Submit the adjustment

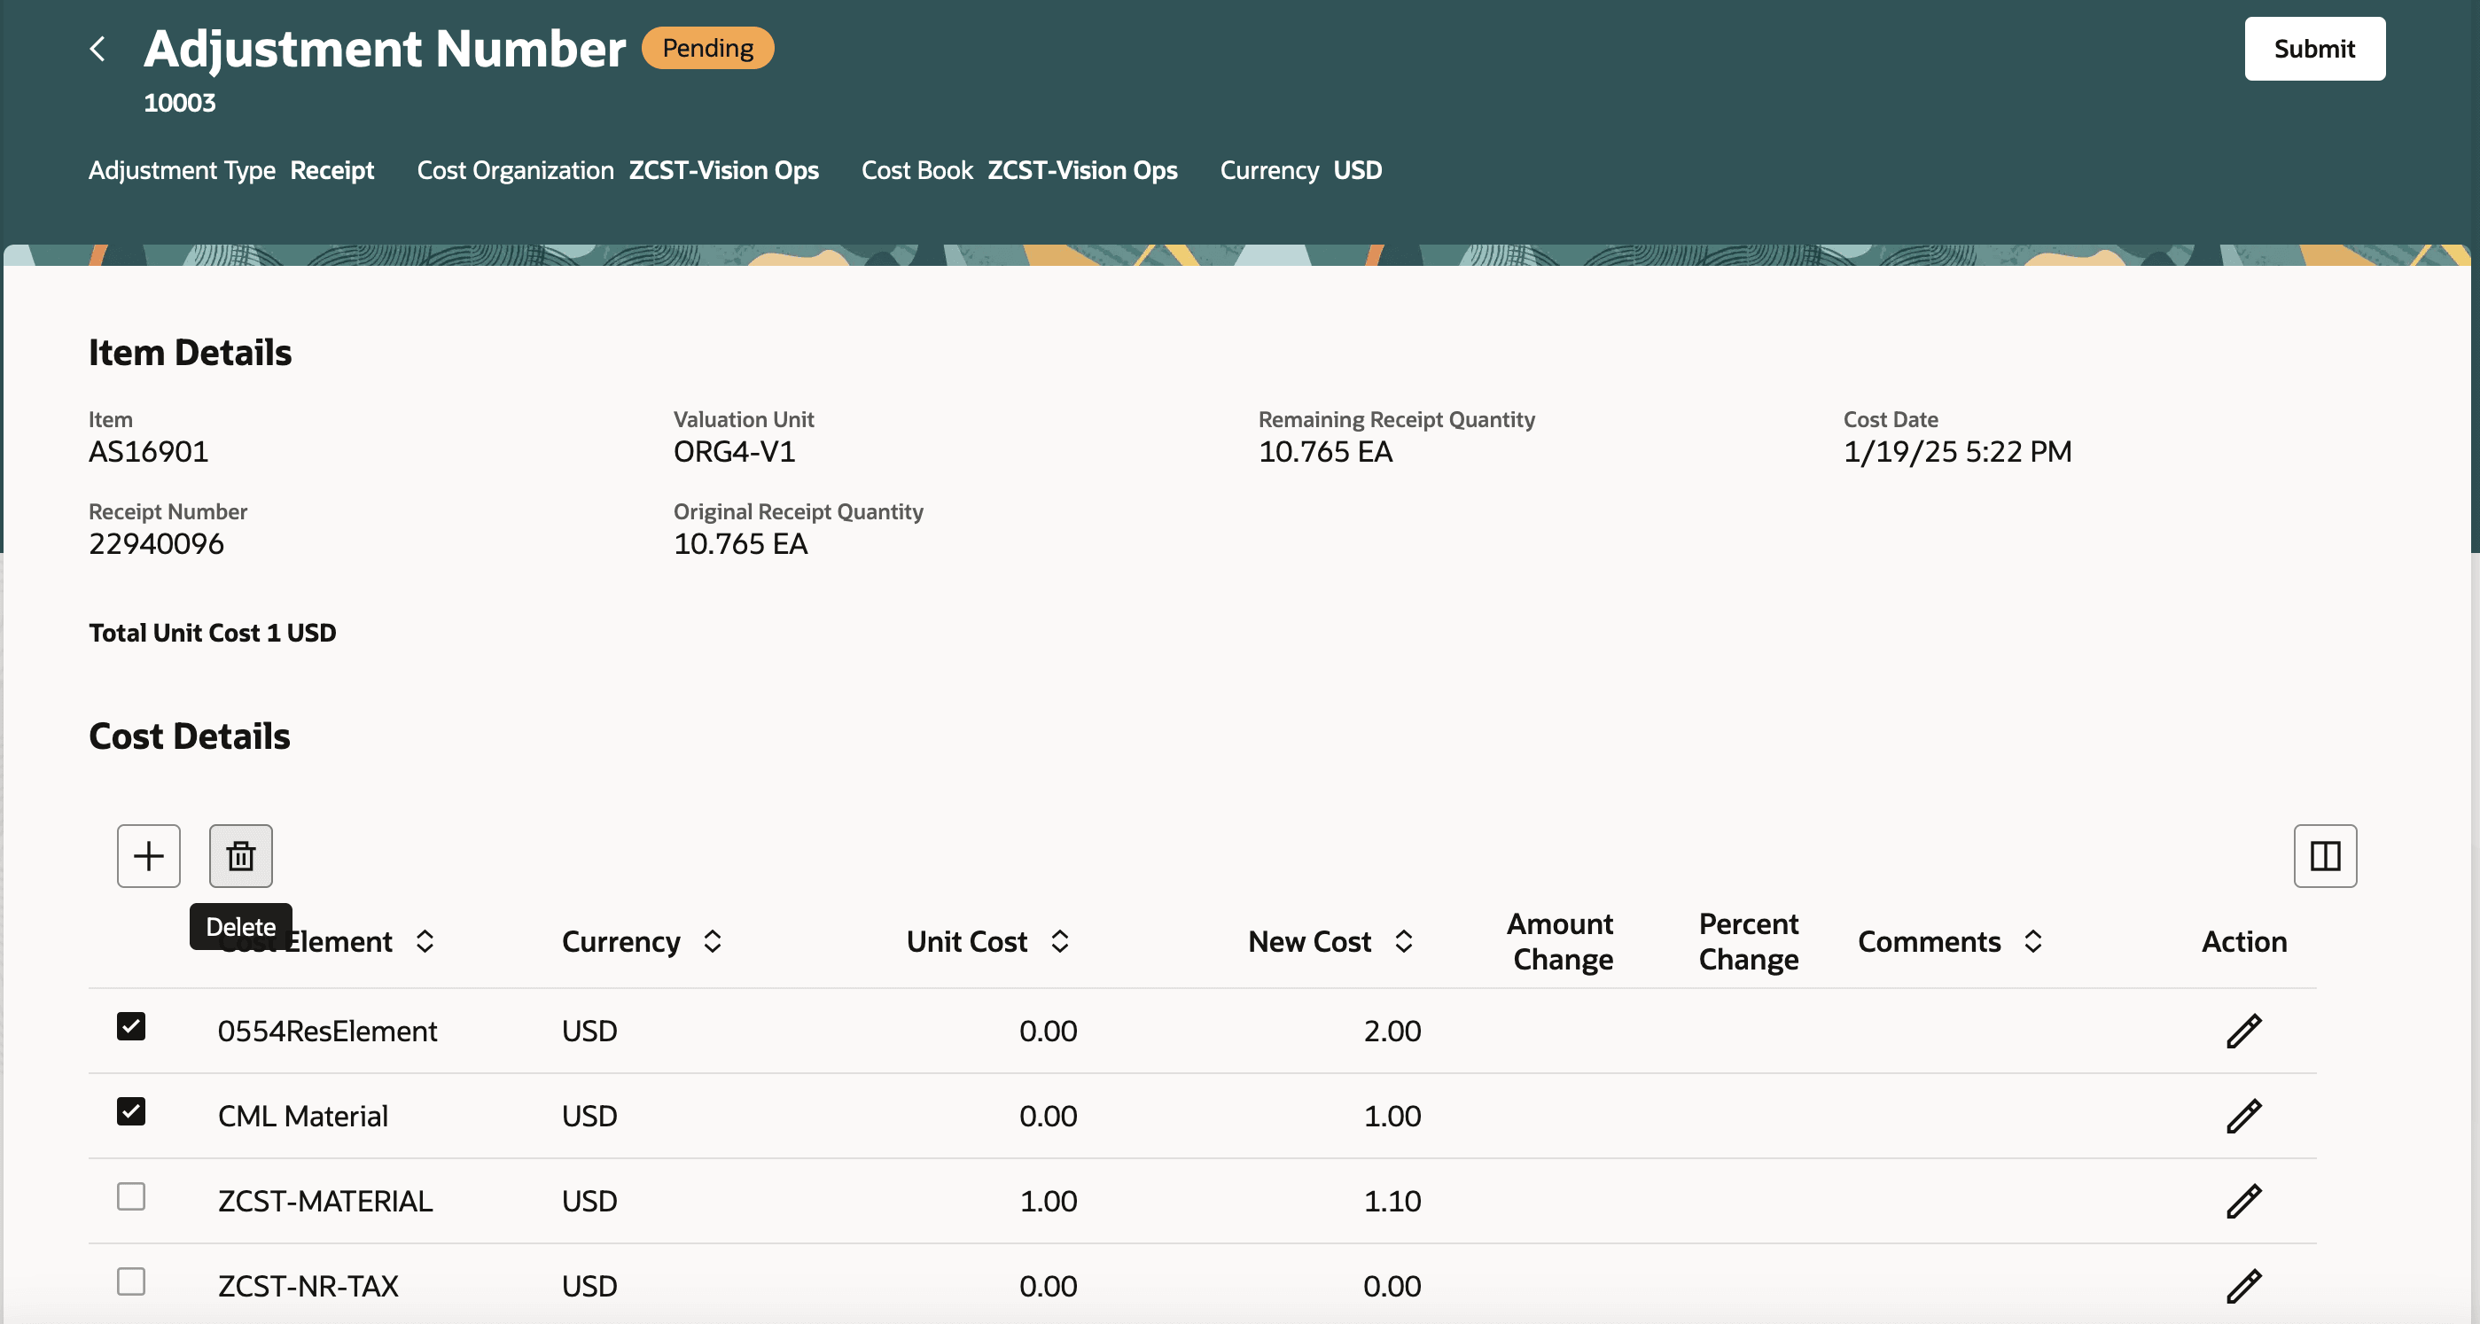[x=2314, y=48]
